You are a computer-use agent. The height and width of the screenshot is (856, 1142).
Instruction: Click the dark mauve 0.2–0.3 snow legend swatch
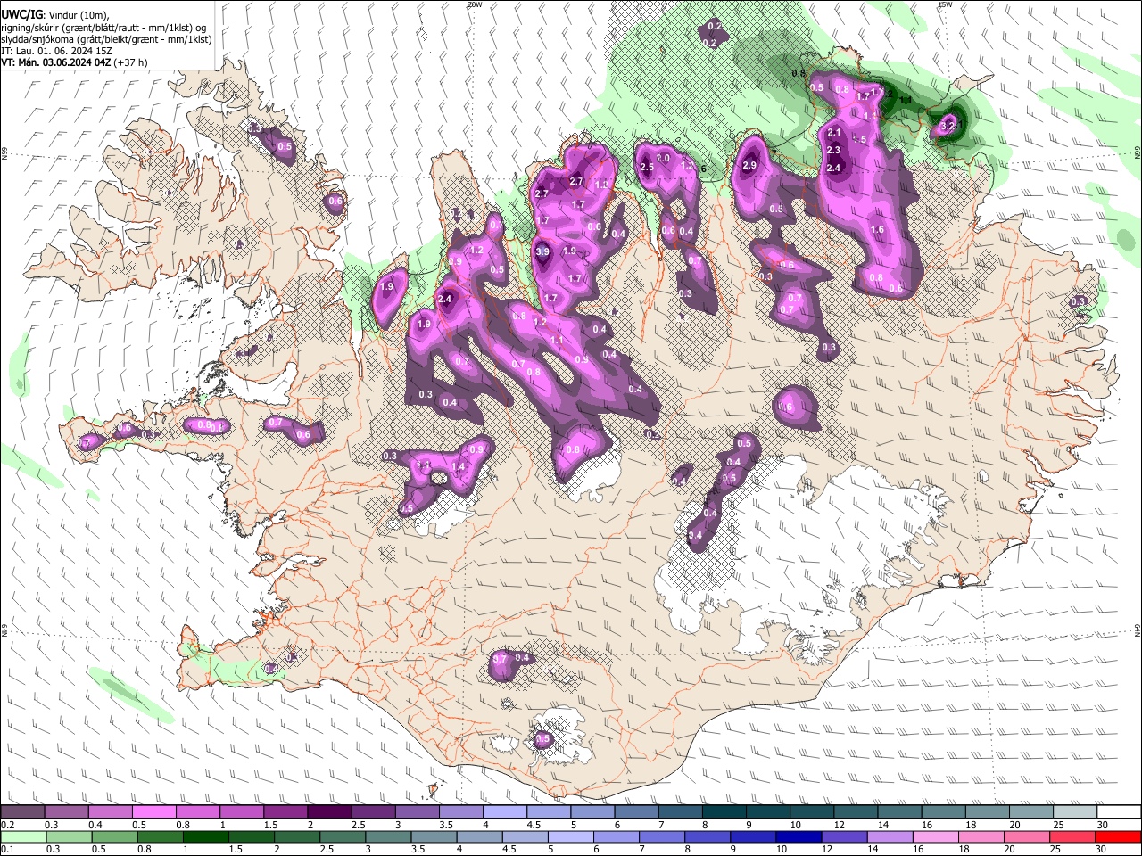(23, 812)
